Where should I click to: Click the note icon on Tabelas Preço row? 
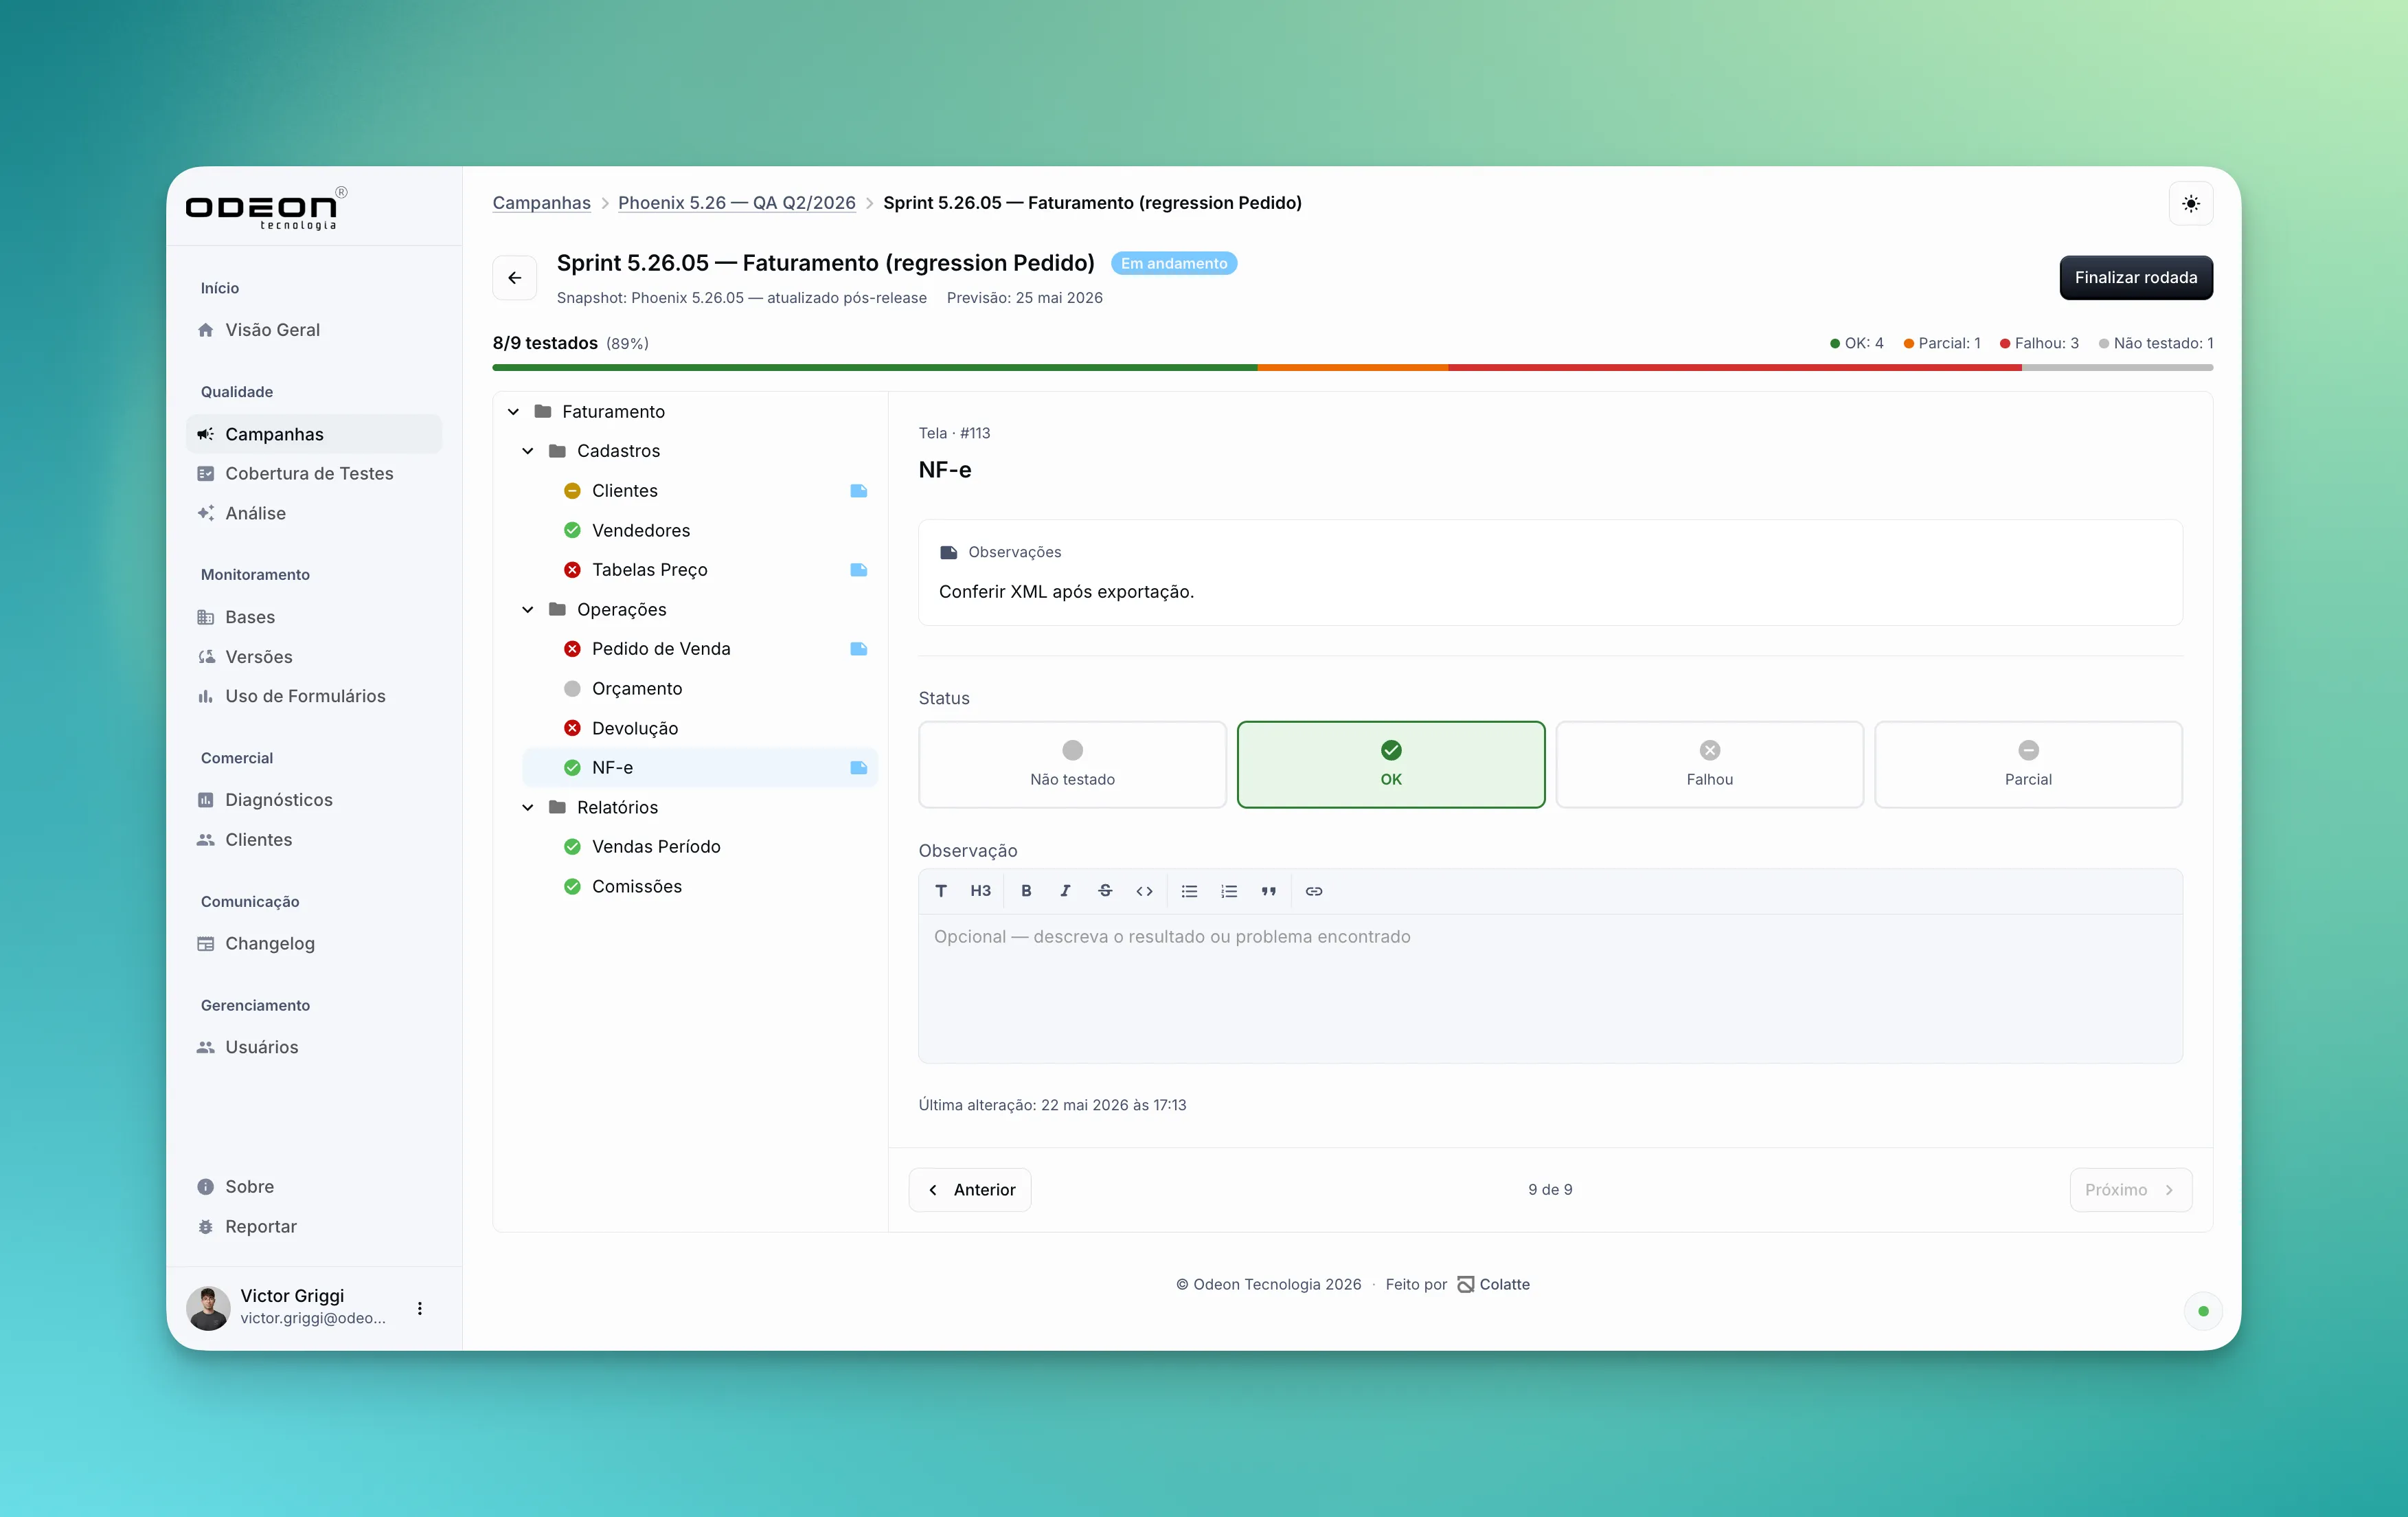[x=858, y=570]
